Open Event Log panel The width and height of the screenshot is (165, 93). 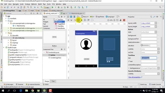142,84
